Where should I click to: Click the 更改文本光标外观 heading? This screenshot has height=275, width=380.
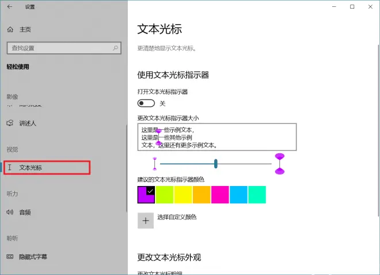coord(169,257)
